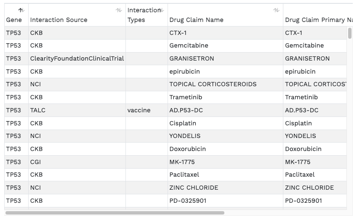This screenshot has width=357, height=220.
Task: Click the Gene column sort arrow
Action: (x=21, y=10)
